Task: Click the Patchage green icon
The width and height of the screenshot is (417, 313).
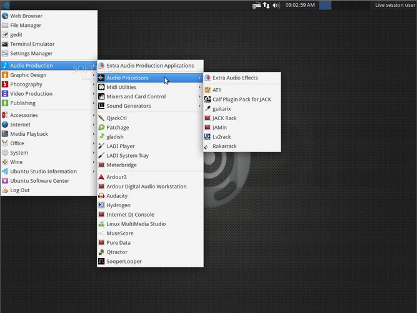Action: (101, 127)
